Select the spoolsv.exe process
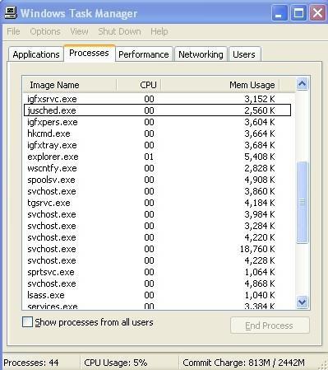 (158, 180)
